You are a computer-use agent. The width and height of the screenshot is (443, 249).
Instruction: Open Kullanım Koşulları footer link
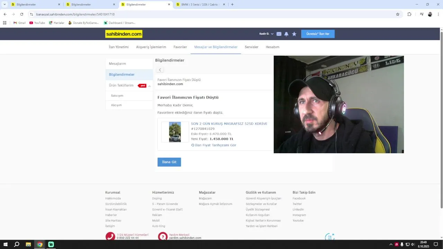point(257,215)
